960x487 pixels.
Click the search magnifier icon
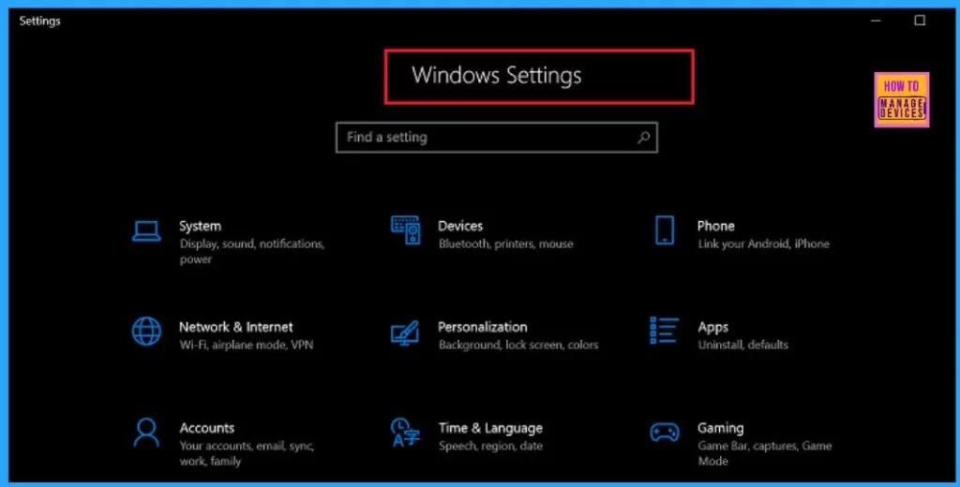click(x=643, y=138)
